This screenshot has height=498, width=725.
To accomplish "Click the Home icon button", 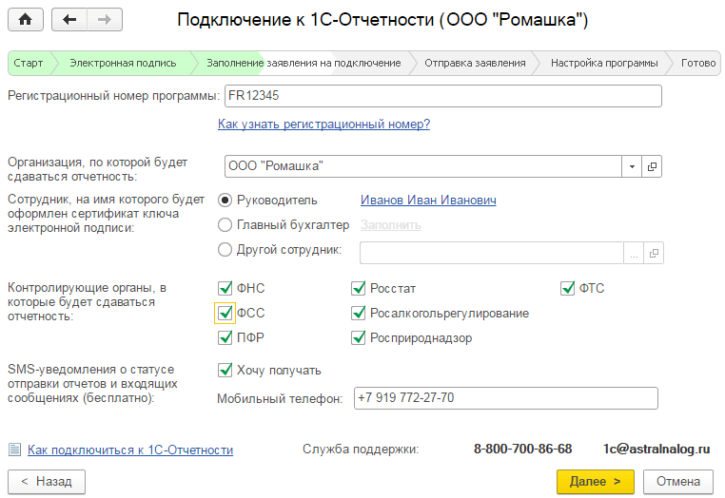I will coord(25,20).
